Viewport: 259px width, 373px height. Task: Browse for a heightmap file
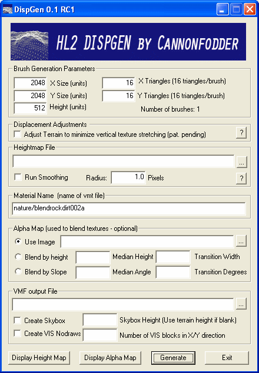coord(241,162)
